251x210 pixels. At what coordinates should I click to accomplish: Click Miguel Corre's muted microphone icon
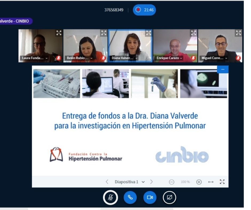(x=238, y=58)
